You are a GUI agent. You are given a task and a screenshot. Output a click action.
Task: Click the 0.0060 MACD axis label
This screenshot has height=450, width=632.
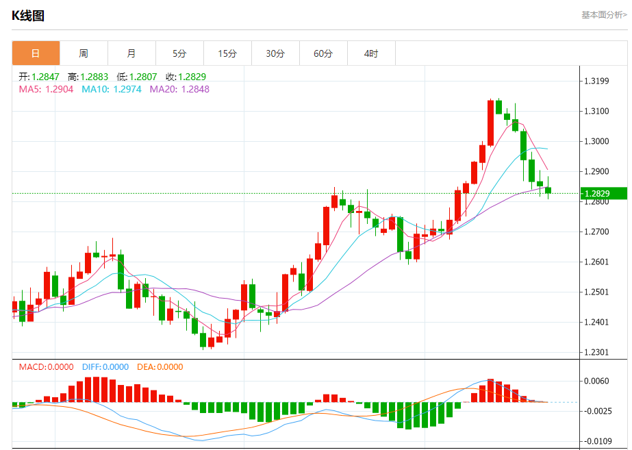[596, 381]
